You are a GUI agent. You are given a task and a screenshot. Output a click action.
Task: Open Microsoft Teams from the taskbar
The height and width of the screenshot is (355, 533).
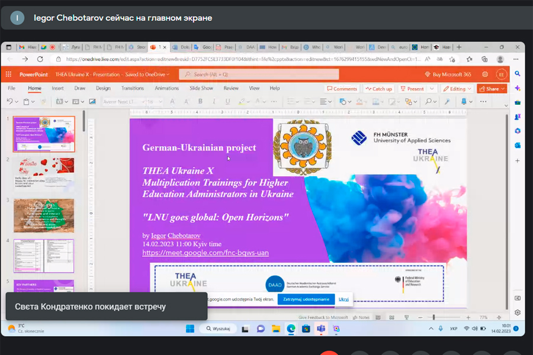pos(321,328)
